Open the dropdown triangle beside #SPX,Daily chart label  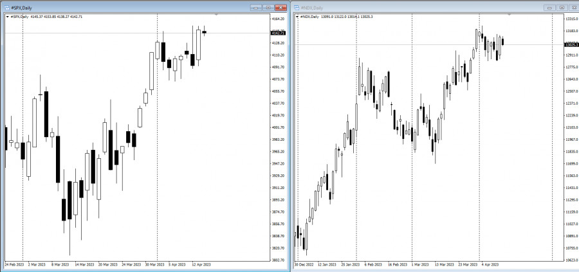point(7,17)
